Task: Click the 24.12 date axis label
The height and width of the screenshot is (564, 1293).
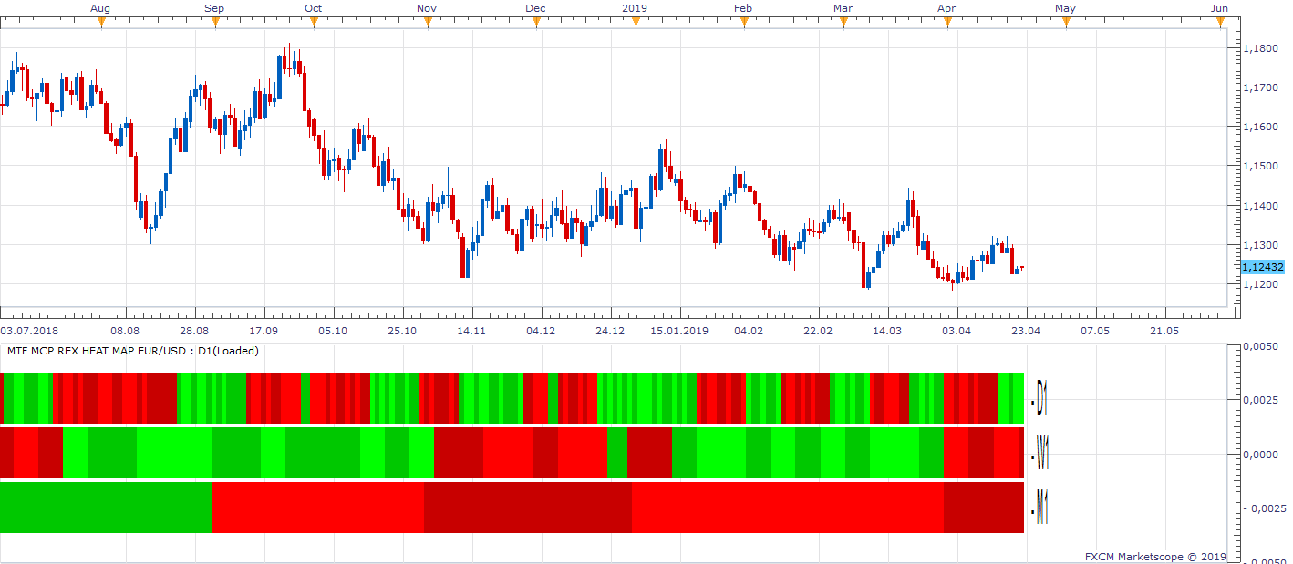Action: click(x=610, y=331)
